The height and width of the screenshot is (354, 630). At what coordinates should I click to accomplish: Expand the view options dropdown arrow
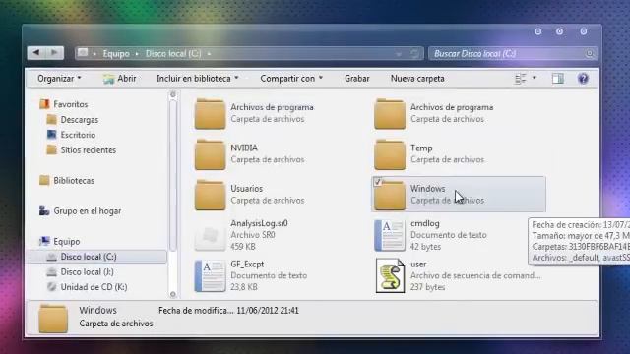pos(535,78)
